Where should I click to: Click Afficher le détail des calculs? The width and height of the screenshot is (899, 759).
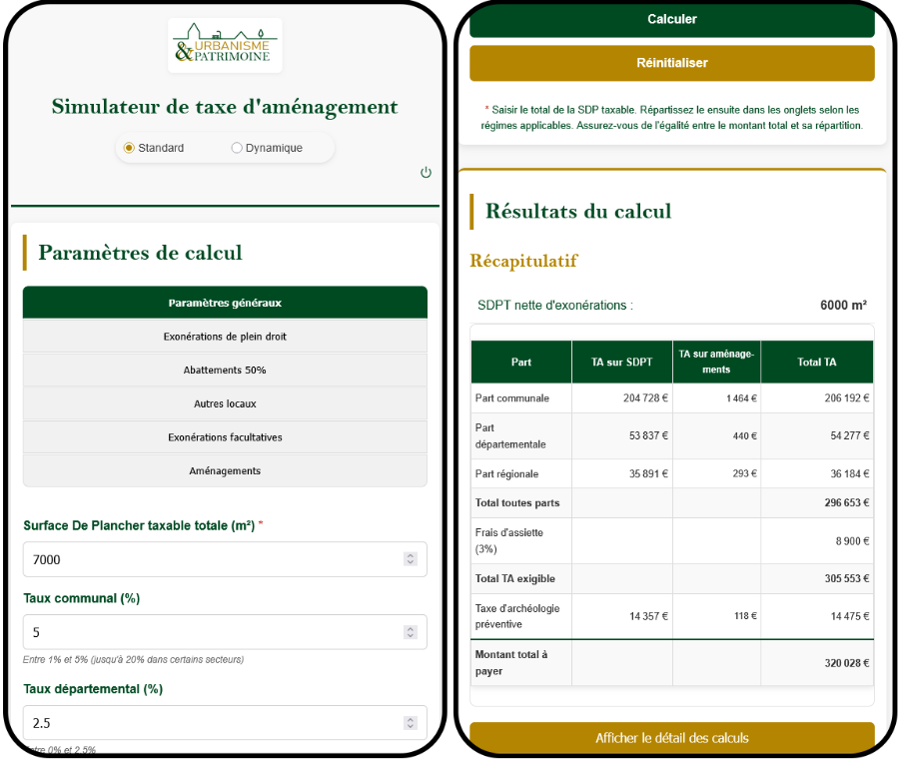coord(671,738)
